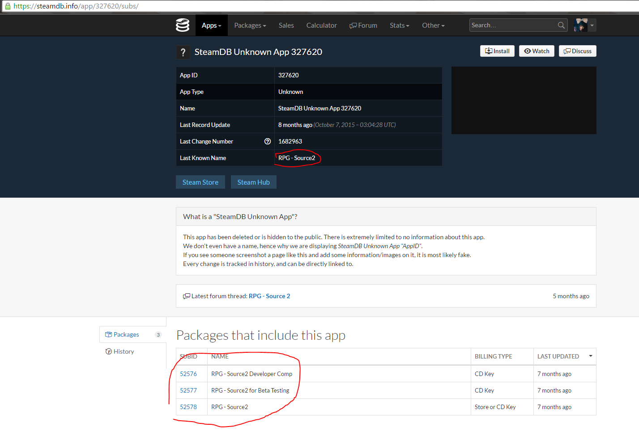Toggle Watch for this app

537,51
